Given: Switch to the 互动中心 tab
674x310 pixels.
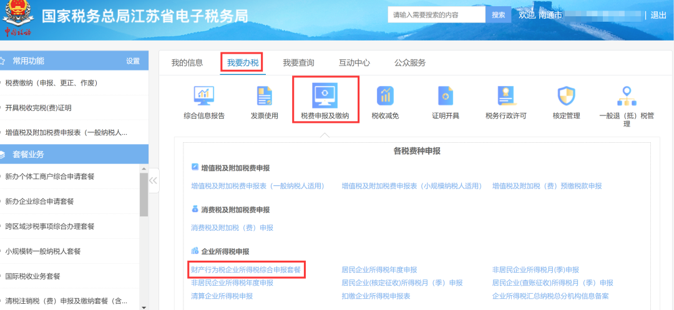Looking at the screenshot, I should [354, 63].
